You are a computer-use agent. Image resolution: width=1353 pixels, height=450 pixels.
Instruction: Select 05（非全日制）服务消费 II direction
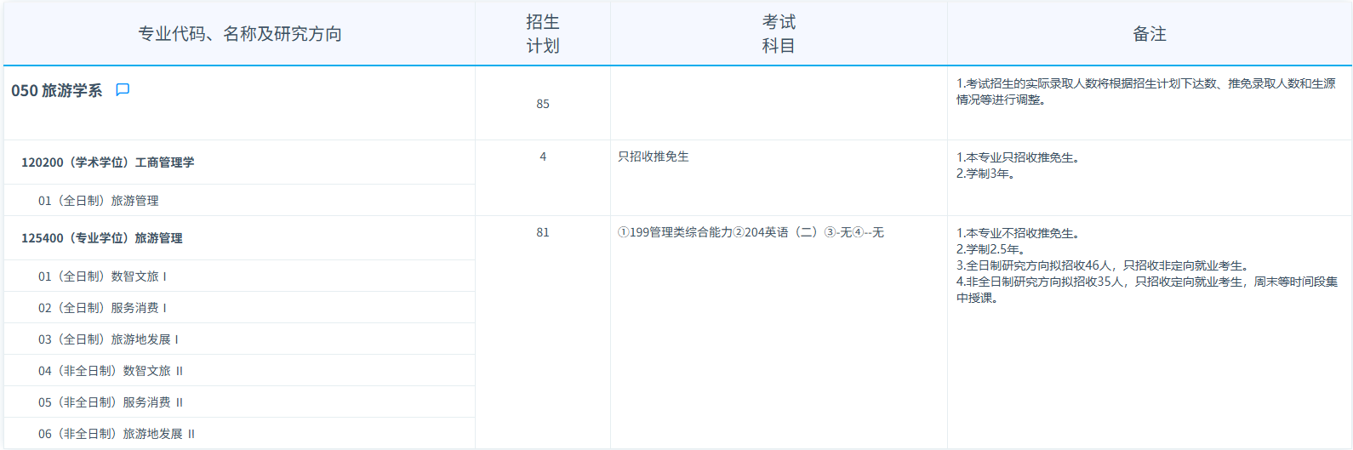pyautogui.click(x=111, y=402)
